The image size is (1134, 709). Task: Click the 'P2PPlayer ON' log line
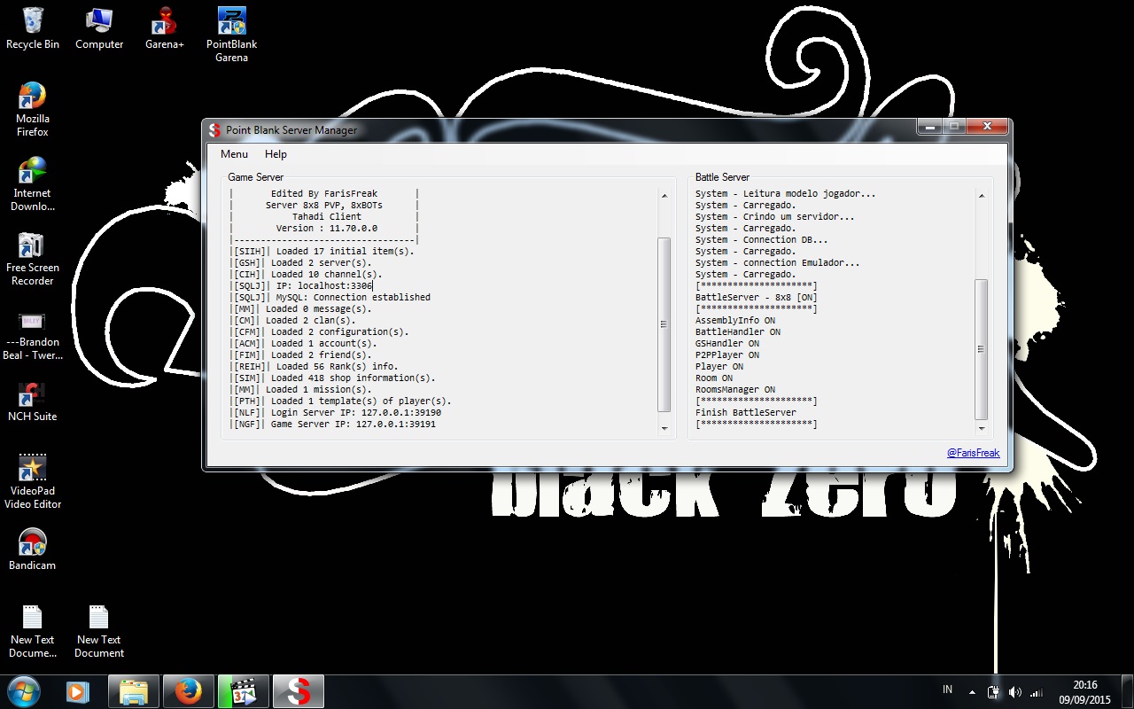point(727,354)
